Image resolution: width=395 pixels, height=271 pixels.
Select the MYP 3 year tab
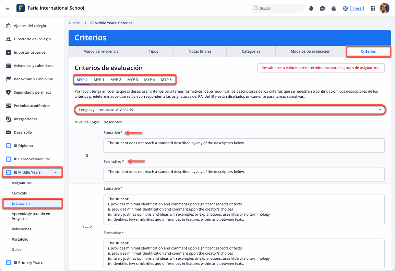pos(133,80)
